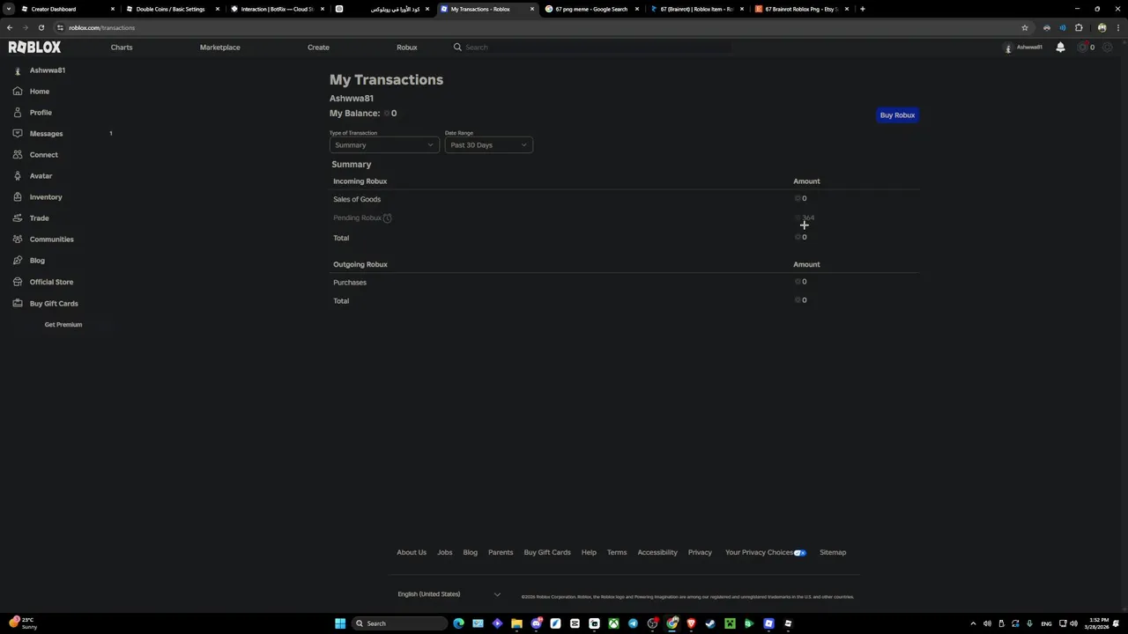Open File Explorer from taskbar
1128x634 pixels.
(x=516, y=623)
